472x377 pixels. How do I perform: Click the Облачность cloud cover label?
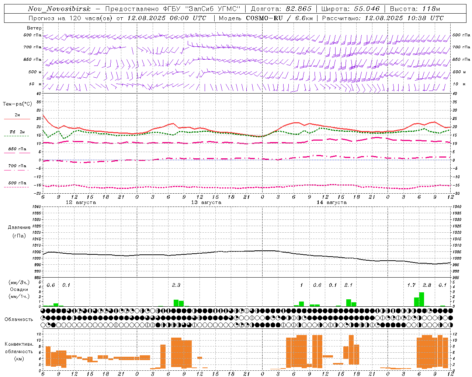(19, 320)
